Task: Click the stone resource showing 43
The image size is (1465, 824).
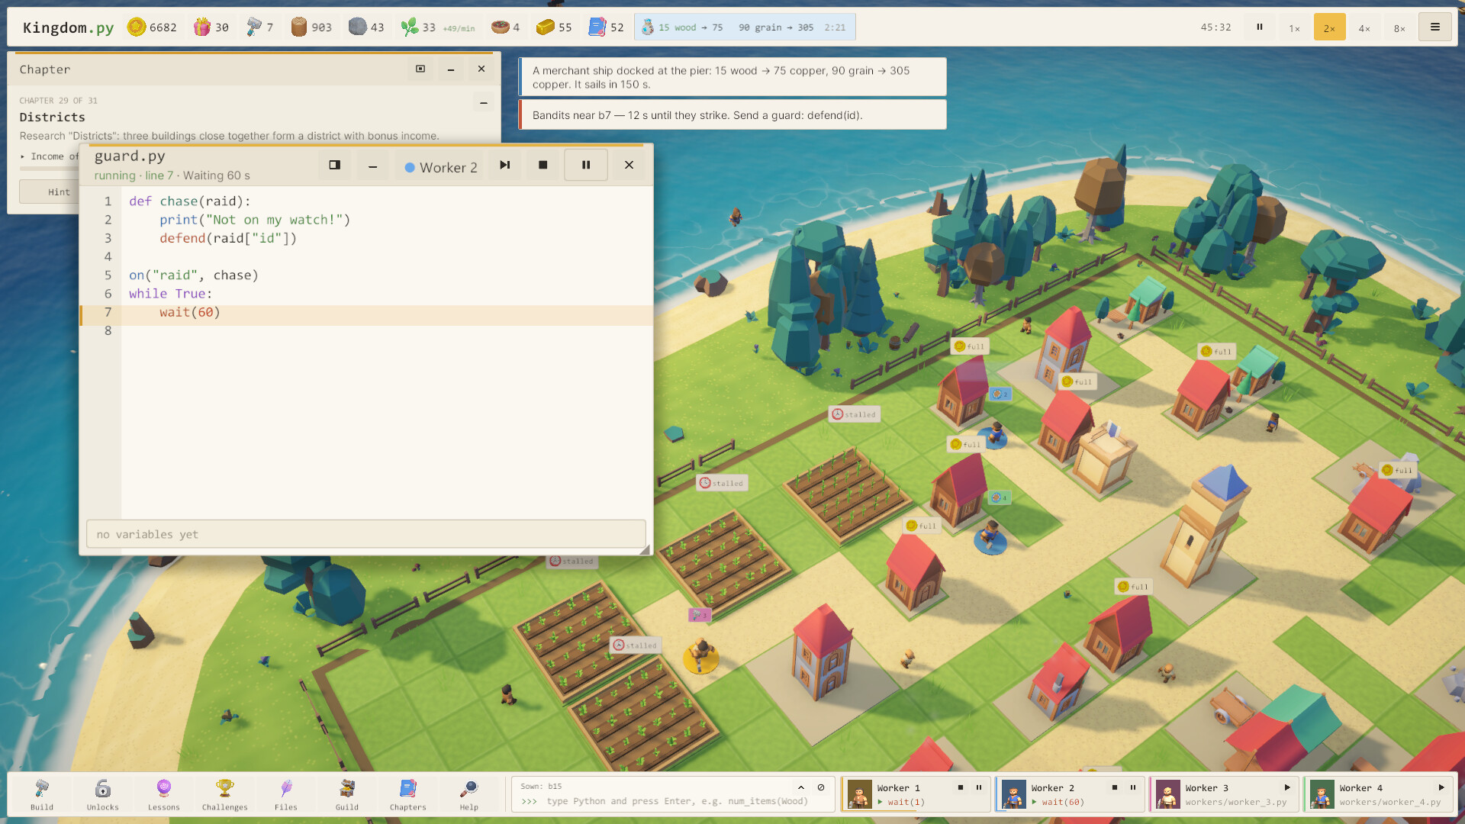Action: coord(366,27)
